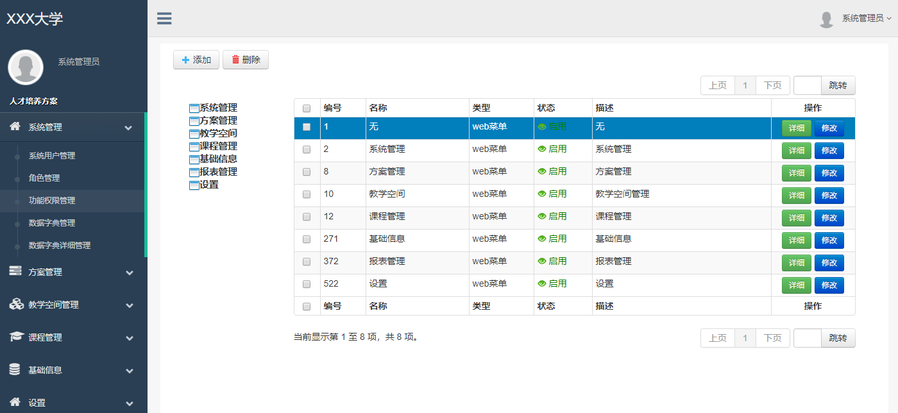Click the eye status icon in 教学空间 row

point(542,194)
